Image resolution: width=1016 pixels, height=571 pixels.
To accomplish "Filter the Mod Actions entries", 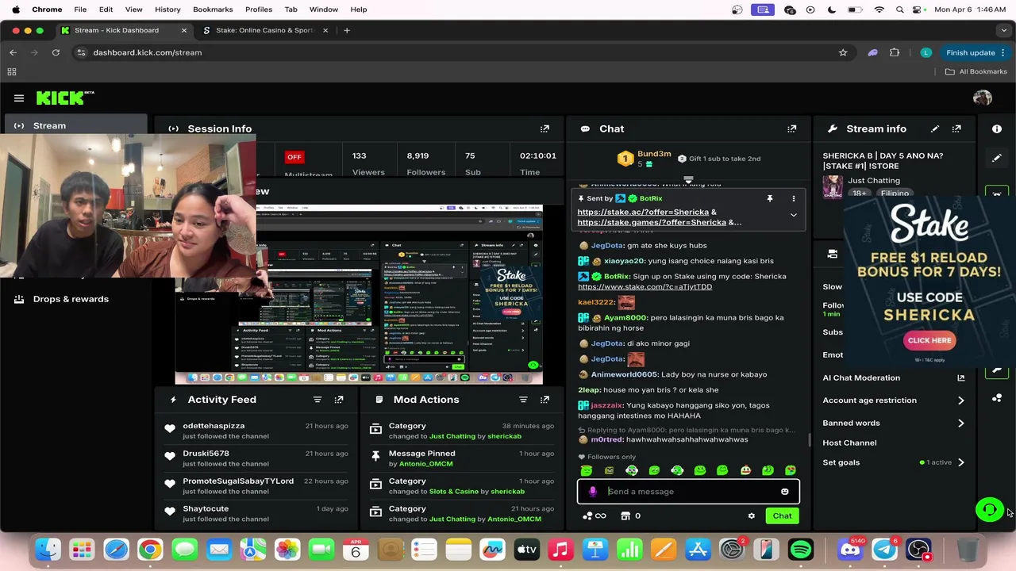I will point(523,400).
